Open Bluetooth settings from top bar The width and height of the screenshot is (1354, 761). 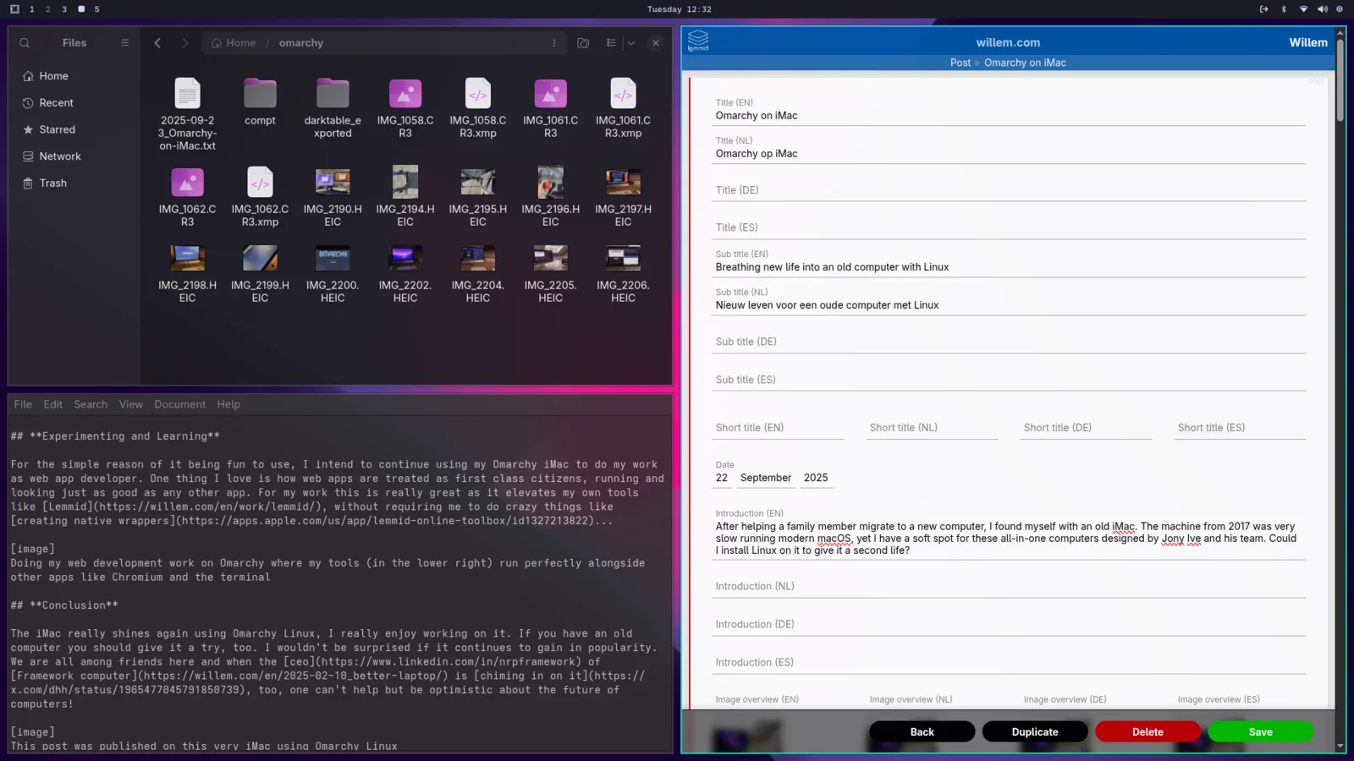point(1284,9)
